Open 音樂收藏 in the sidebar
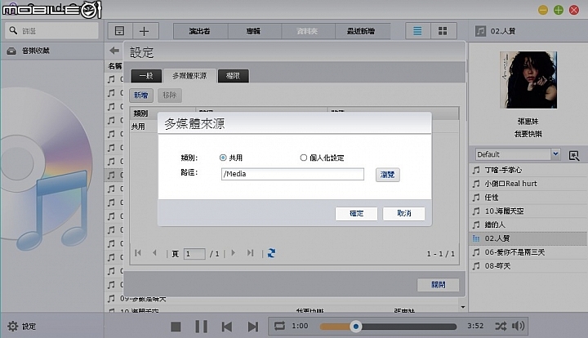The width and height of the screenshot is (588, 338). point(51,51)
